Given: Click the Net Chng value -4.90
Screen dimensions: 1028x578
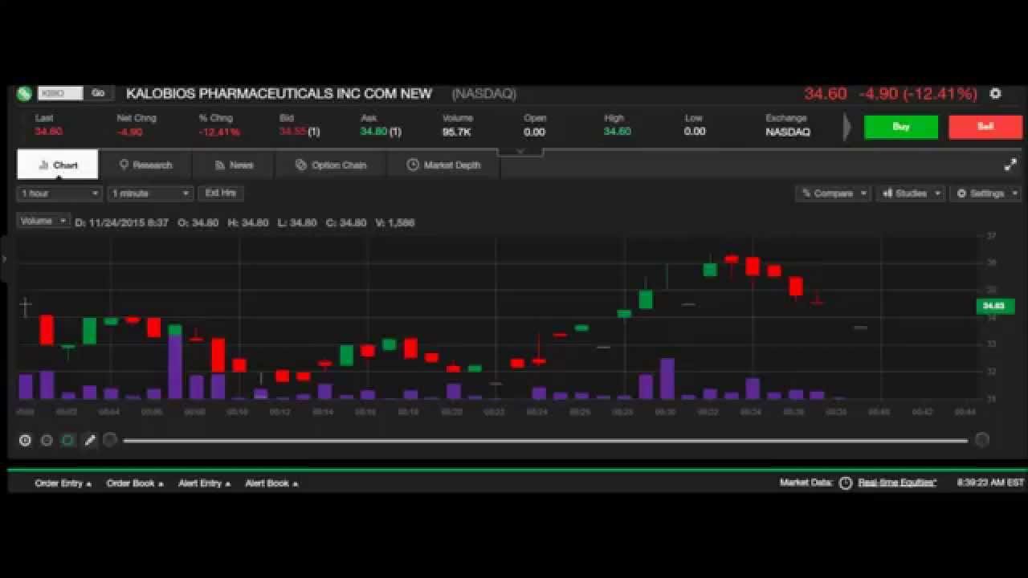Looking at the screenshot, I should click(129, 132).
